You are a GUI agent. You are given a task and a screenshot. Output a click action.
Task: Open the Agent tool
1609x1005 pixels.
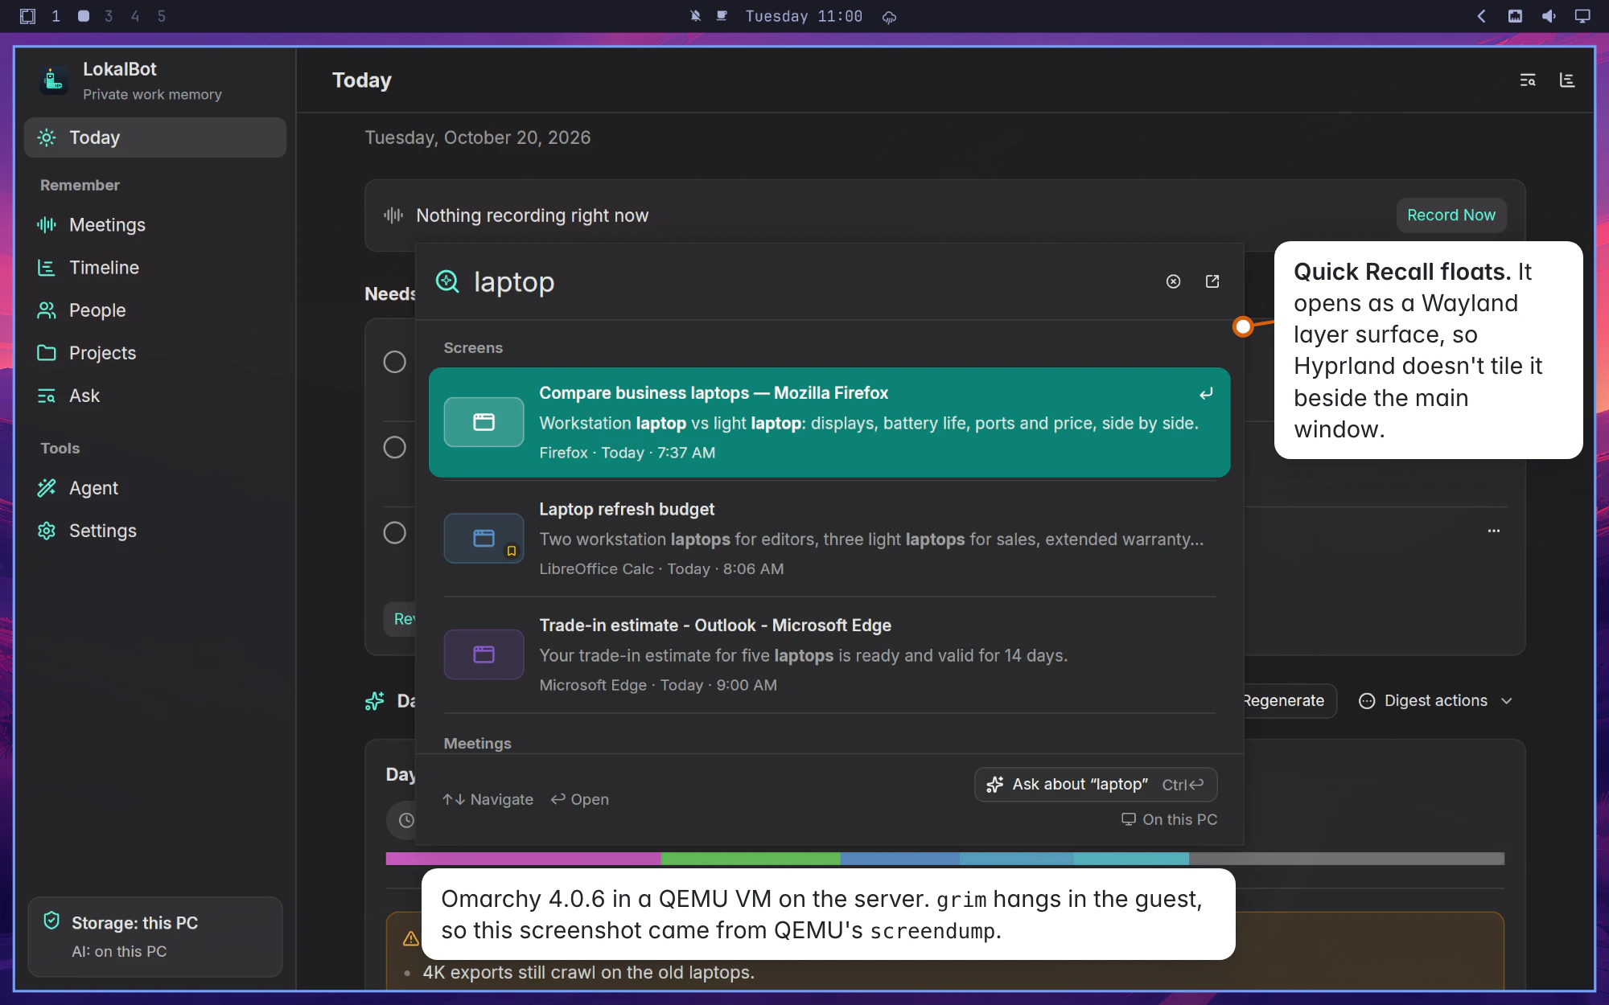tap(154, 488)
